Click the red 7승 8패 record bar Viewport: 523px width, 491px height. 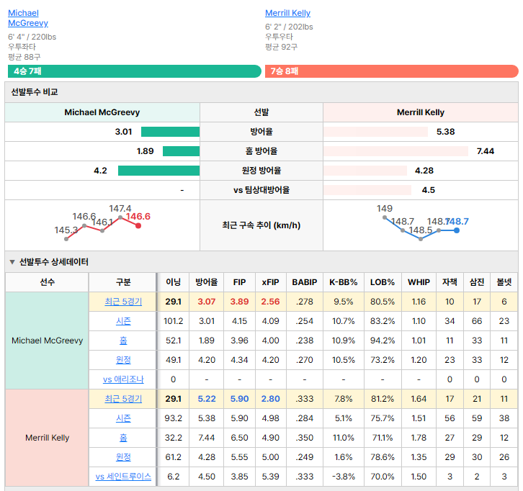pos(392,71)
